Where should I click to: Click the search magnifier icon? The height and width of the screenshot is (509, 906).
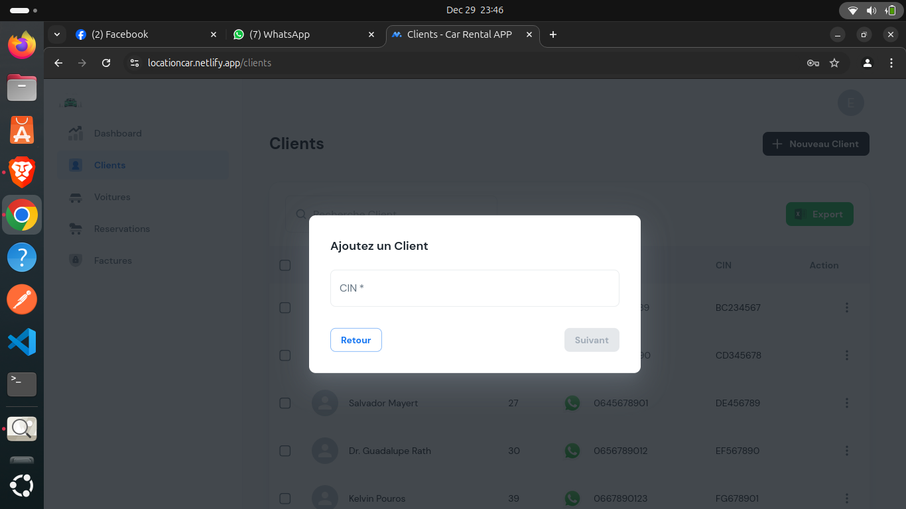301,214
